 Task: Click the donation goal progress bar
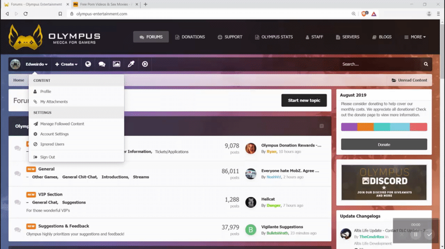tap(384, 127)
